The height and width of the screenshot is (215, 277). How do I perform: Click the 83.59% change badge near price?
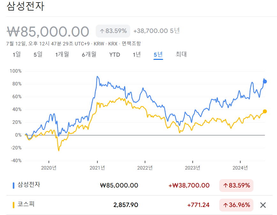click(x=113, y=31)
